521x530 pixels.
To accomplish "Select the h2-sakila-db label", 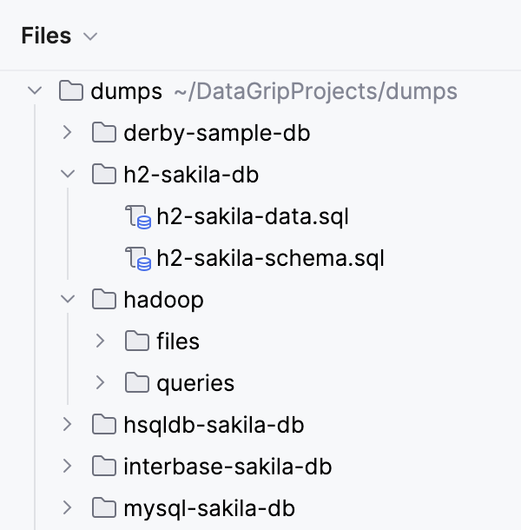I will coord(191,175).
